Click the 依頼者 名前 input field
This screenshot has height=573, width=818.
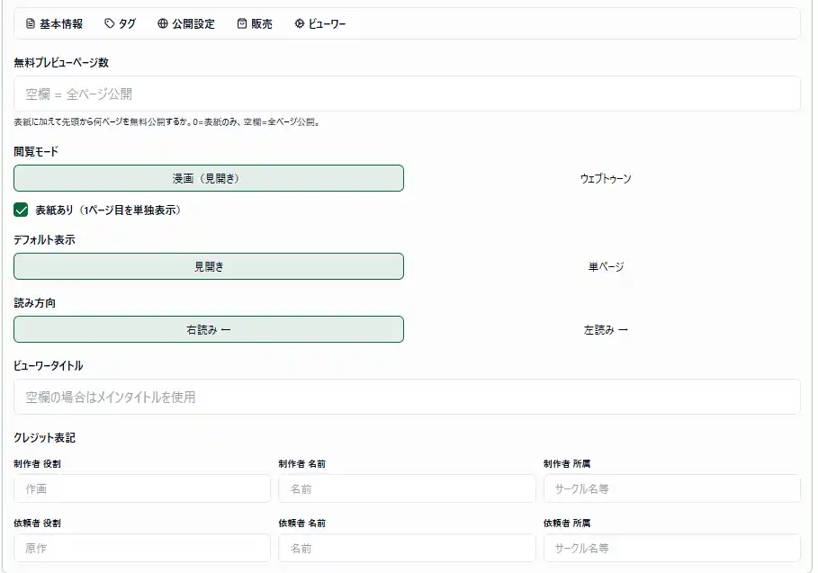pos(407,548)
